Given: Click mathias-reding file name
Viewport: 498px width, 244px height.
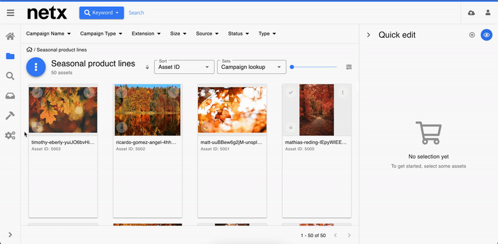Looking at the screenshot, I should pyautogui.click(x=316, y=143).
